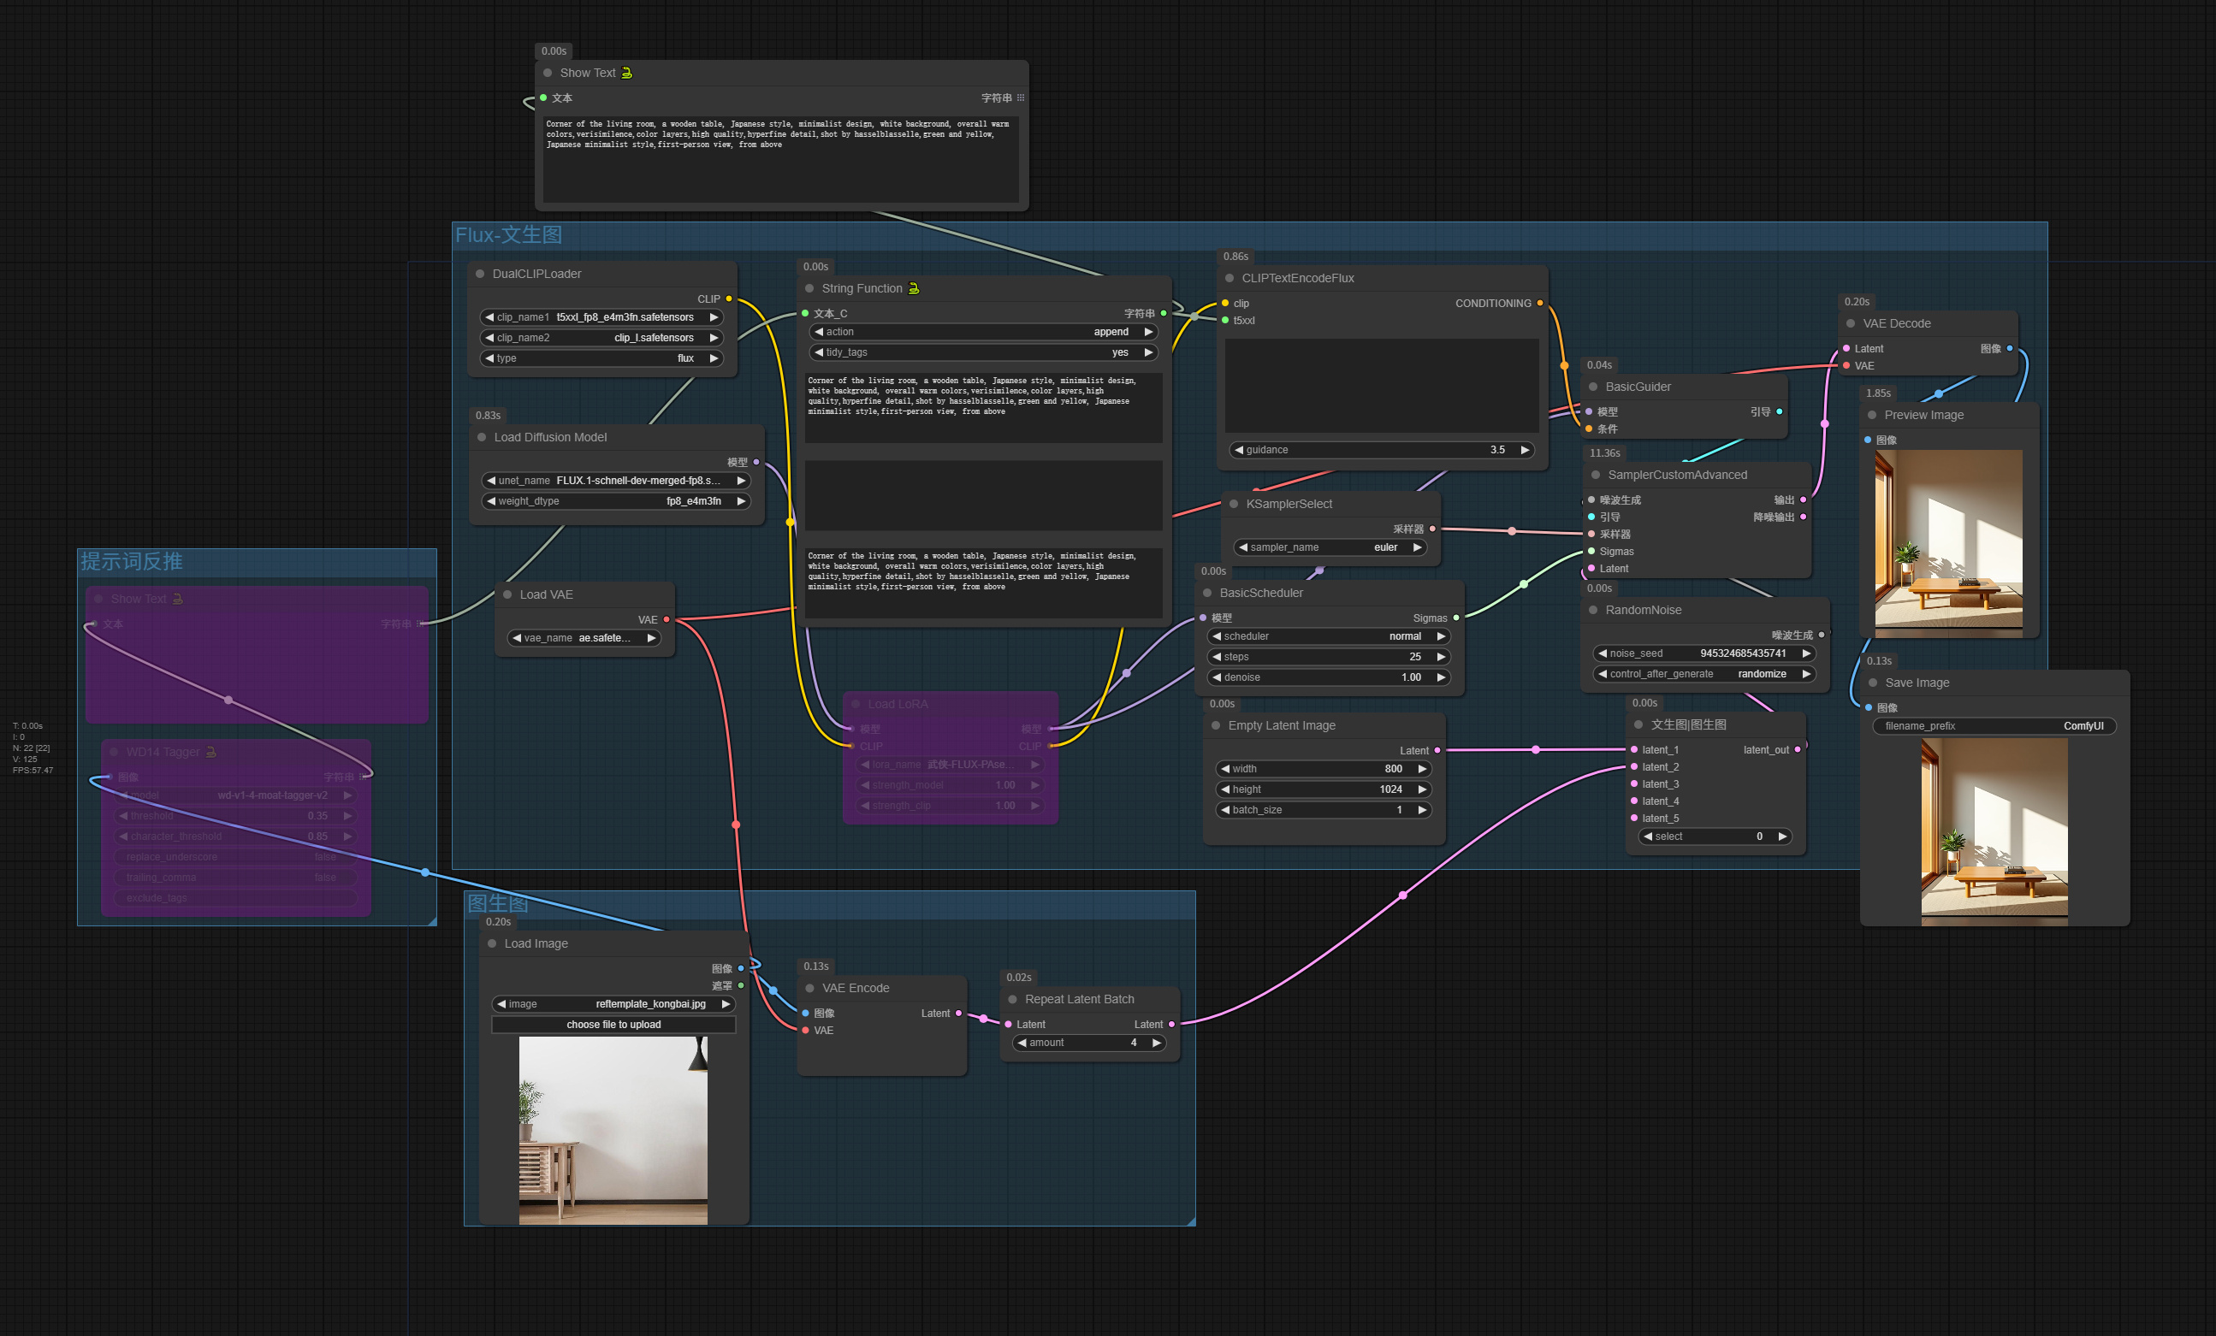Click the Sigmas output socket on BasicScheduler
Viewport: 2216px width, 1336px height.
1456,618
